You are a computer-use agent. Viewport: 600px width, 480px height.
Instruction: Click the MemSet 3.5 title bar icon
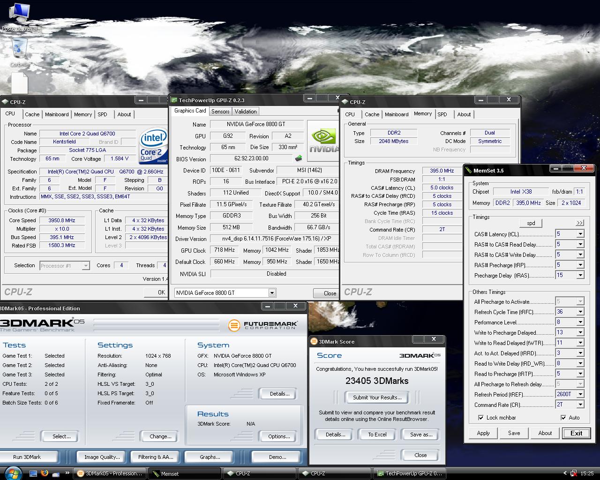(x=469, y=170)
